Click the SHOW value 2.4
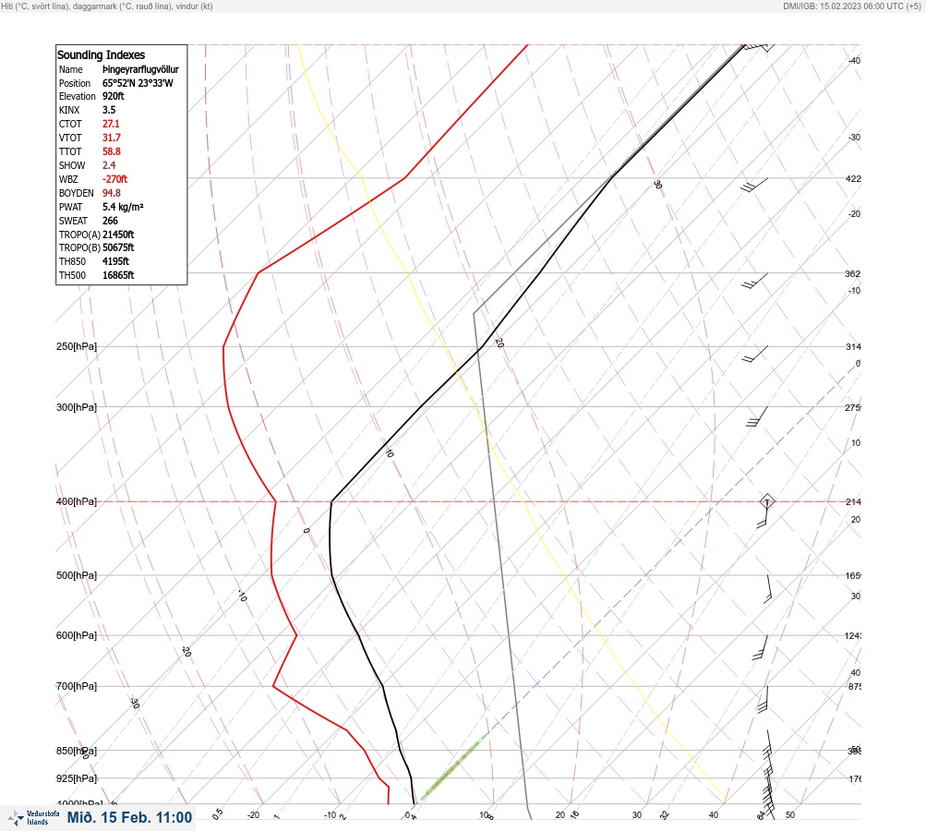 [109, 165]
